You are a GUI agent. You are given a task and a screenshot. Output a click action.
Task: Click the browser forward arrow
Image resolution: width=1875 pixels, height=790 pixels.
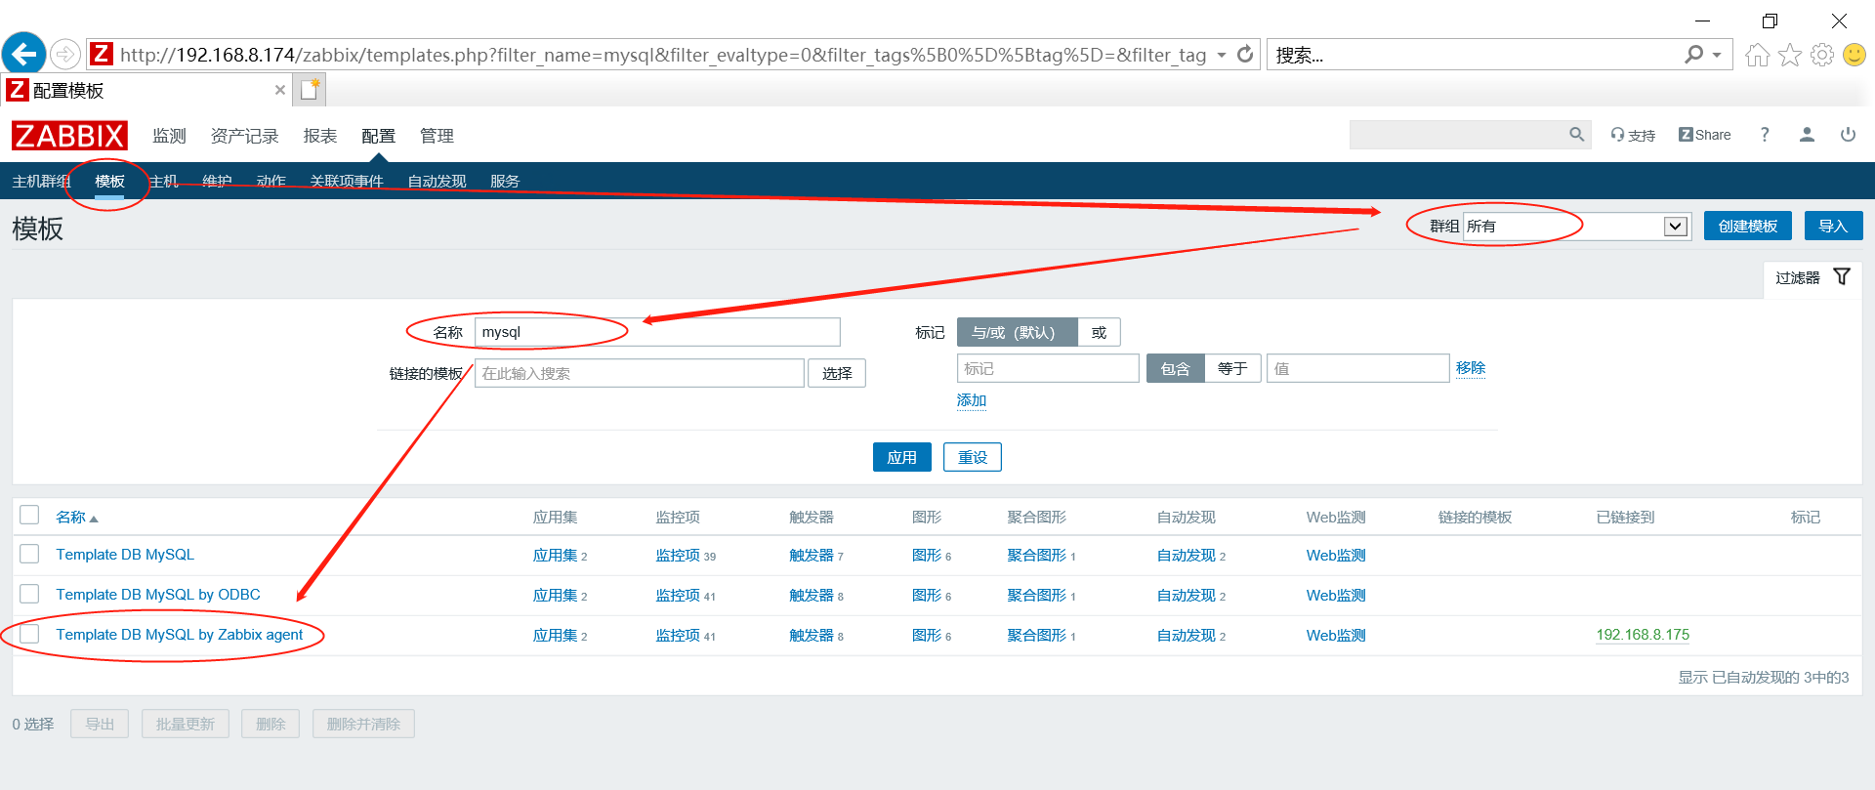pyautogui.click(x=65, y=54)
